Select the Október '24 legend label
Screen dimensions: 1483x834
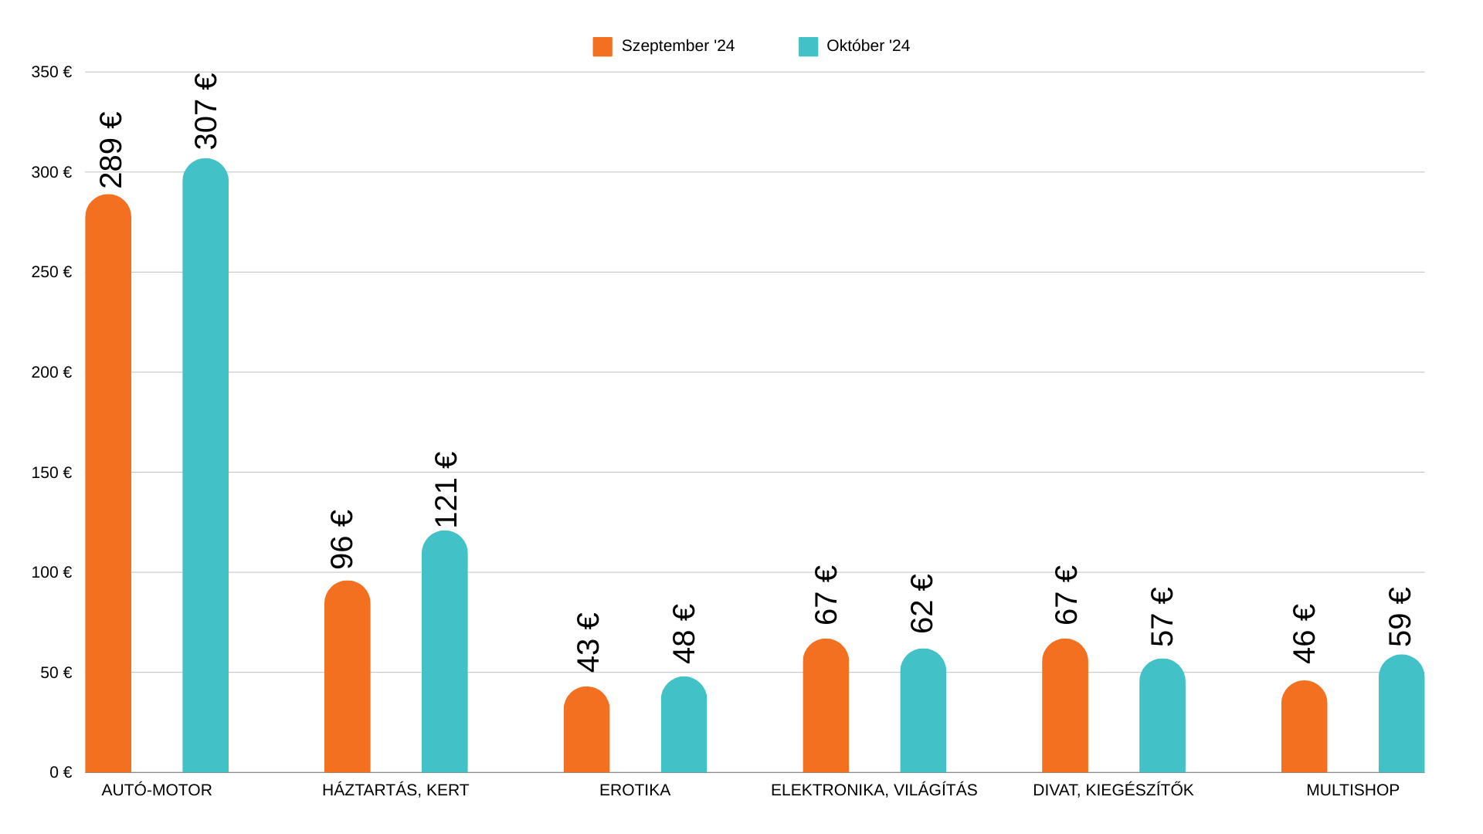click(x=867, y=46)
